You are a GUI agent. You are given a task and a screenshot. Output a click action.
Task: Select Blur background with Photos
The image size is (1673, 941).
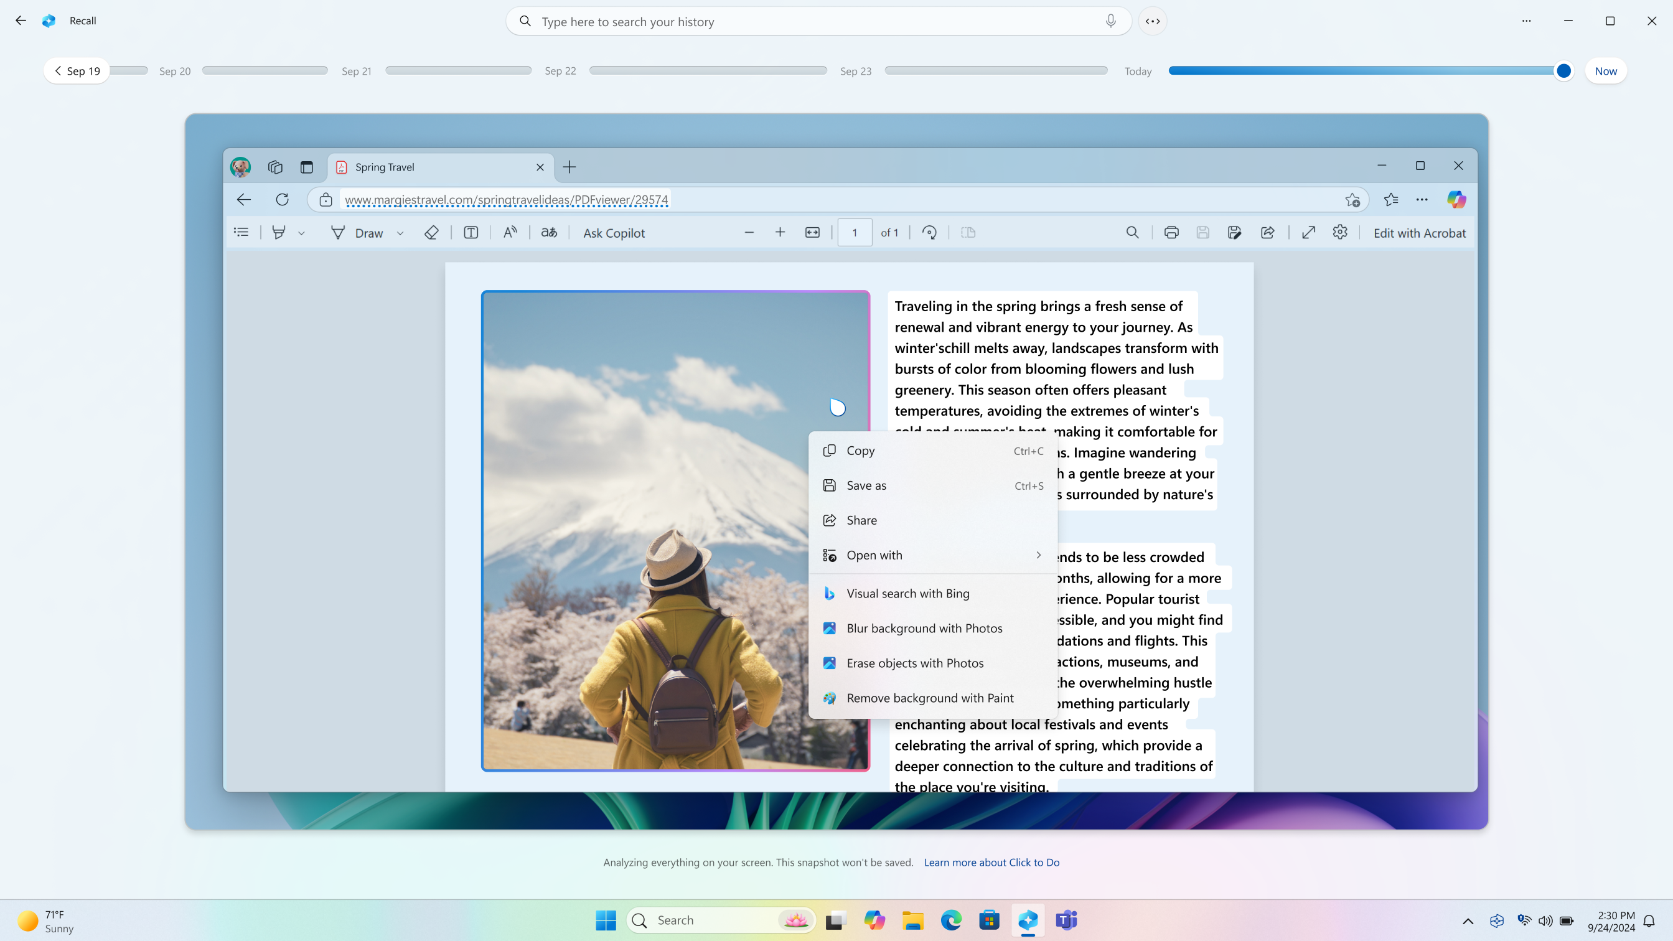click(925, 627)
